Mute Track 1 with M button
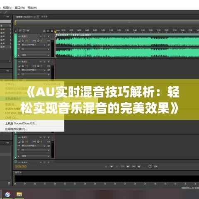The height and width of the screenshot is (199, 199). (x=41, y=36)
